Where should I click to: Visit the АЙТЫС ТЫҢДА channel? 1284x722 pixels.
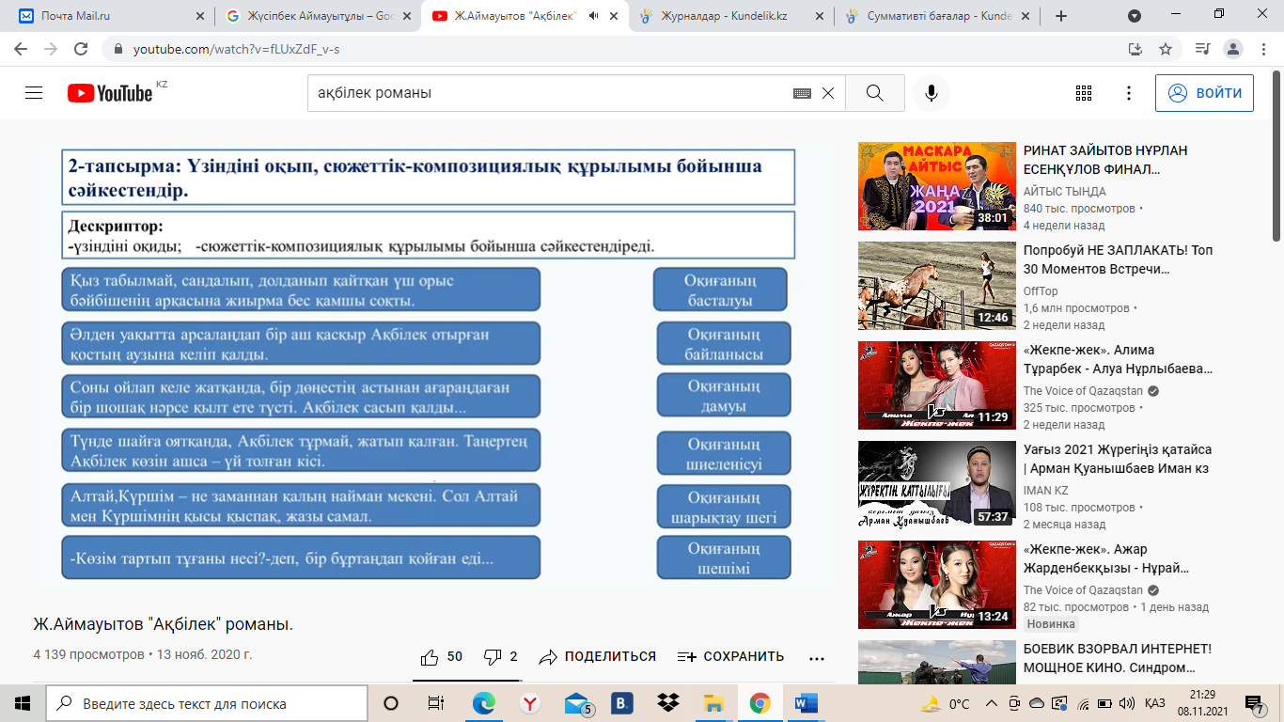pyautogui.click(x=1065, y=192)
